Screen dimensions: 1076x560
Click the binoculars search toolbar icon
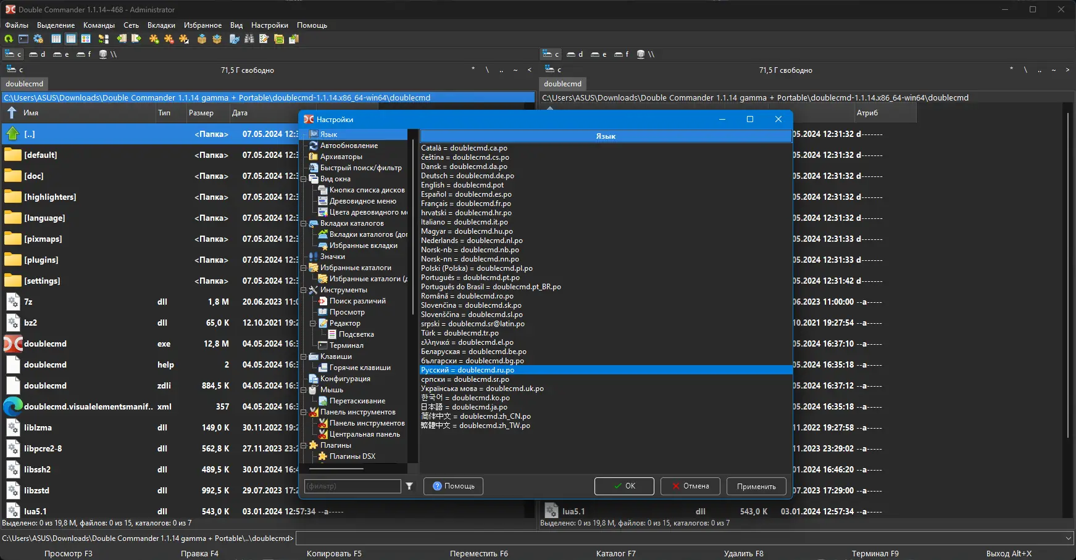249,39
